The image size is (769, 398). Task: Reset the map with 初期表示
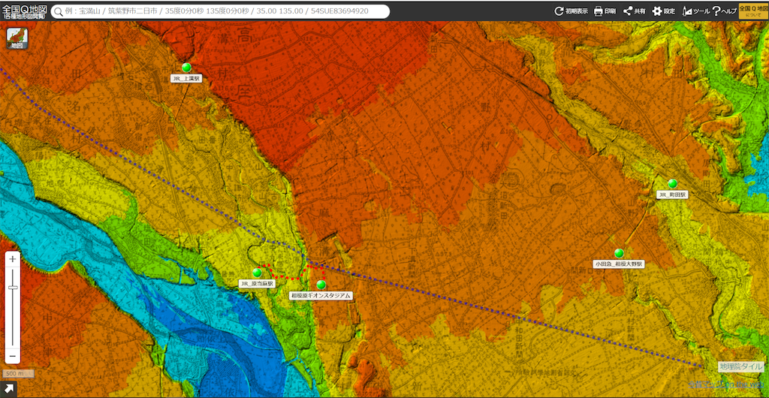571,11
